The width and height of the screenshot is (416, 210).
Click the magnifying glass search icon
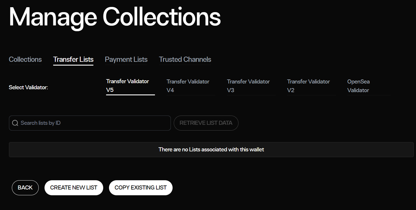click(x=15, y=123)
